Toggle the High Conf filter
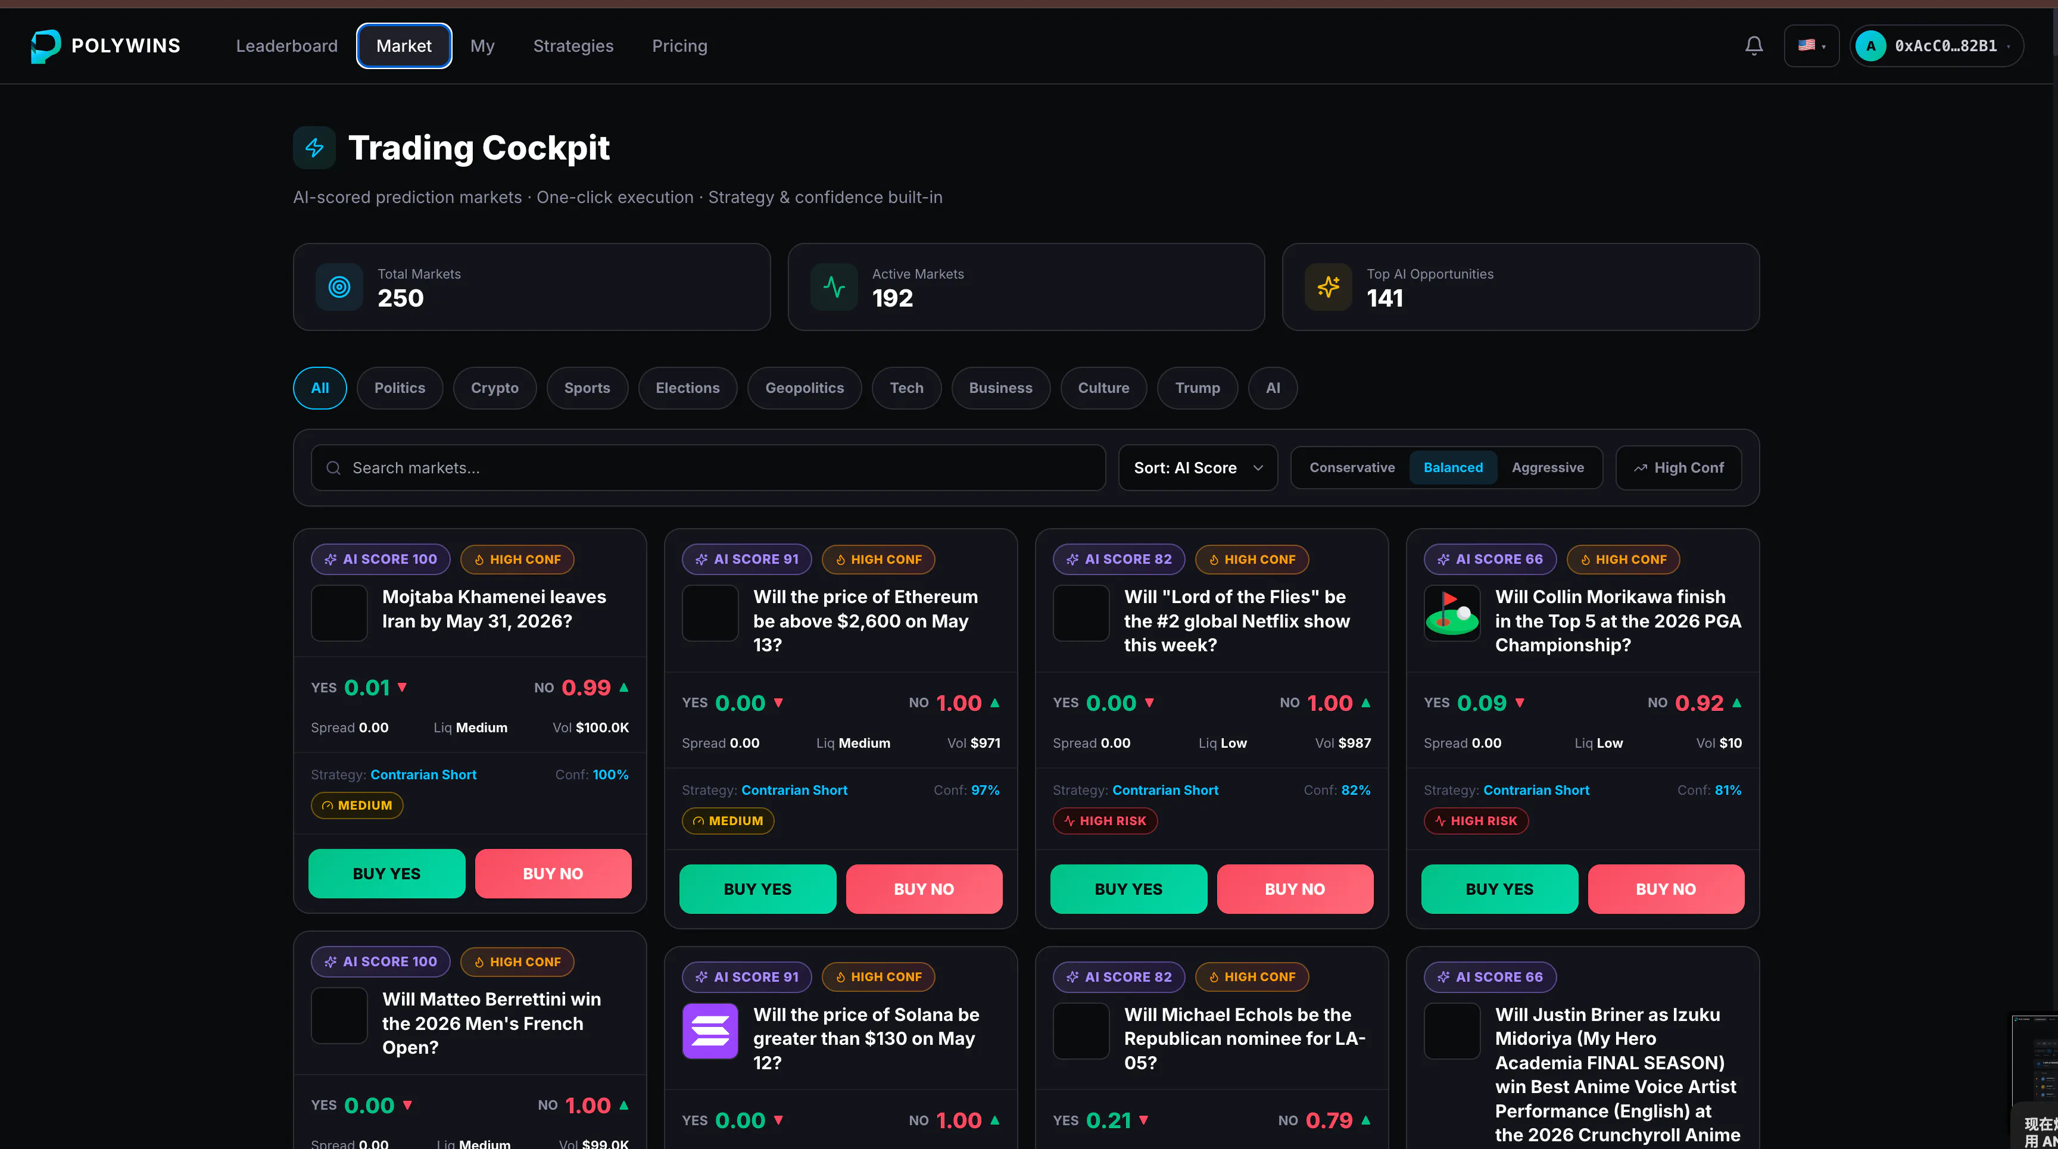2058x1149 pixels. point(1679,468)
